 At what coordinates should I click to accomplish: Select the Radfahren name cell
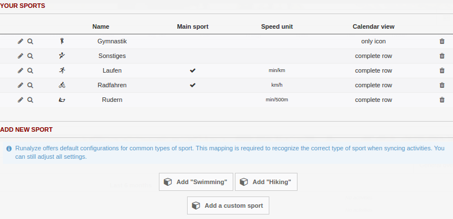[x=112, y=85]
